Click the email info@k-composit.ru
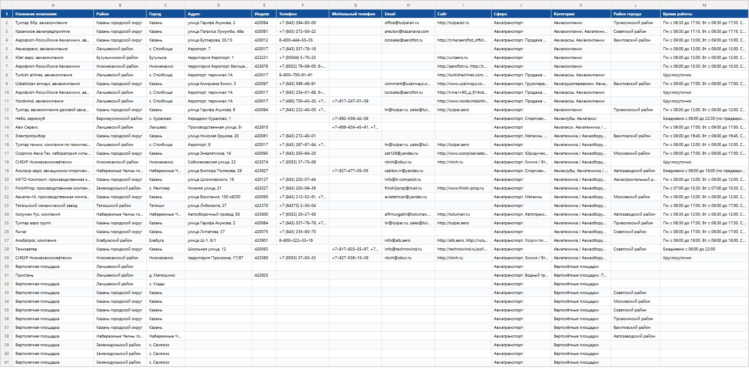749x374 pixels. (408, 180)
